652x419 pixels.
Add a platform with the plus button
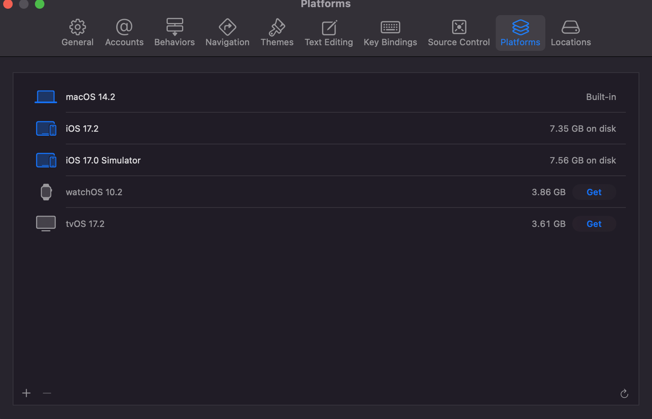pos(27,393)
